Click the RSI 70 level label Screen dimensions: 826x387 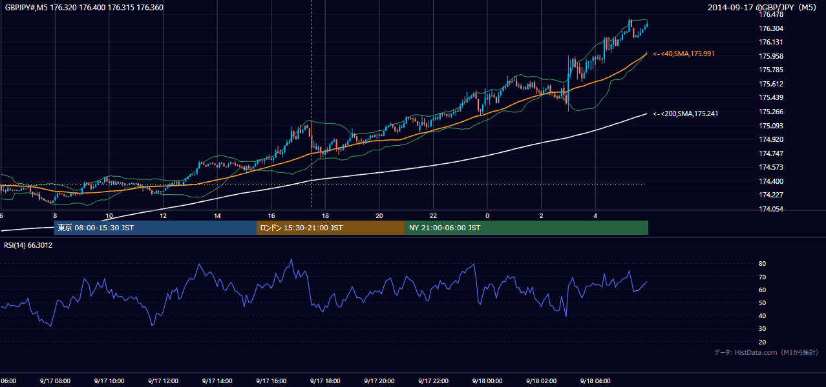tap(763, 277)
